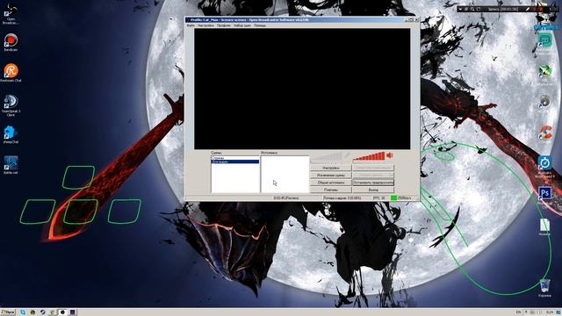Open the Bandicam desktop shortcut
The height and width of the screenshot is (316, 562).
(11, 42)
